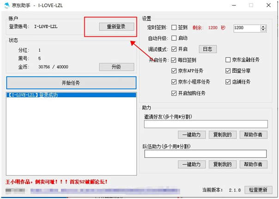Click the 队伍助力 team codes input field
Image resolution: width=279 pixels, height=199 pixels.
(x=206, y=154)
